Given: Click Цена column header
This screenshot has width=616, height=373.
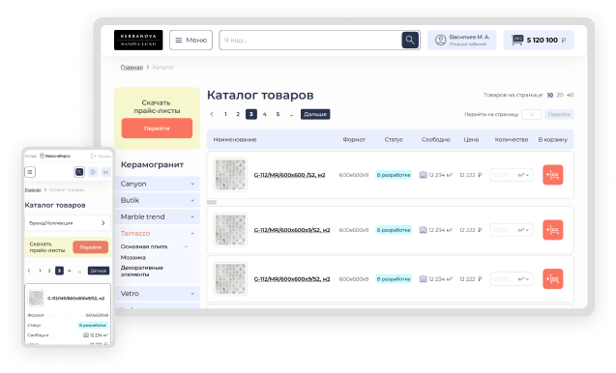Looking at the screenshot, I should point(471,139).
